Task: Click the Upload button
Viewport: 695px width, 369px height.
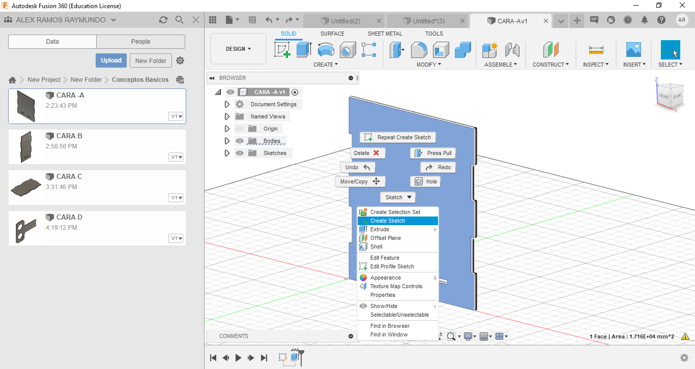Action: 111,60
